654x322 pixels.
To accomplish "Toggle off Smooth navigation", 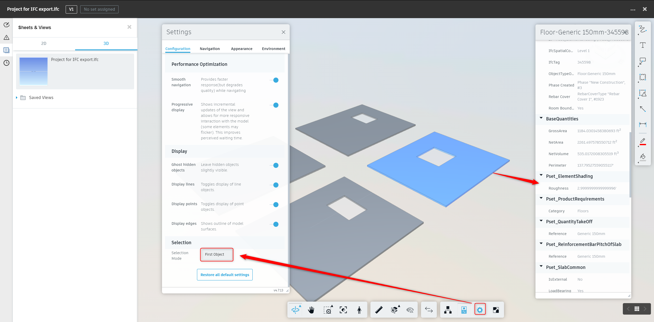I will pyautogui.click(x=275, y=80).
